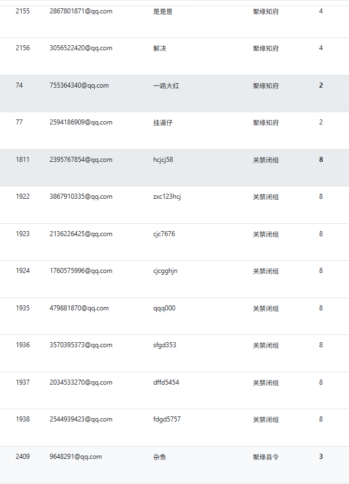This screenshot has width=349, height=484.
Task: Select the username qqq000
Action: click(x=164, y=308)
